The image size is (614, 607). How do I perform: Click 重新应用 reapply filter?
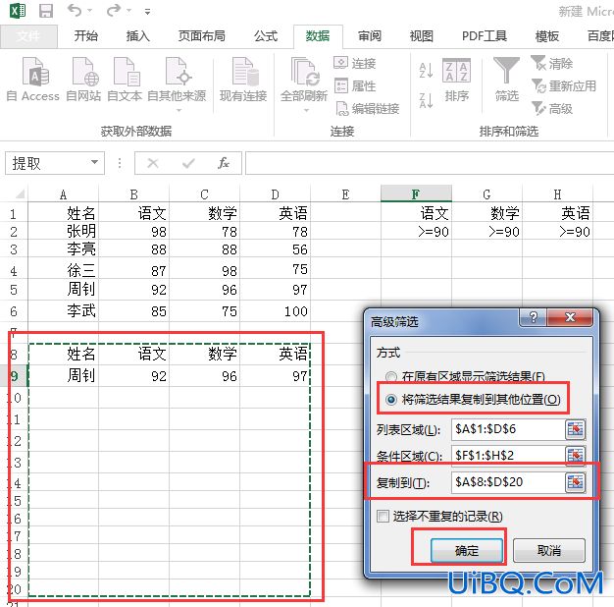564,85
